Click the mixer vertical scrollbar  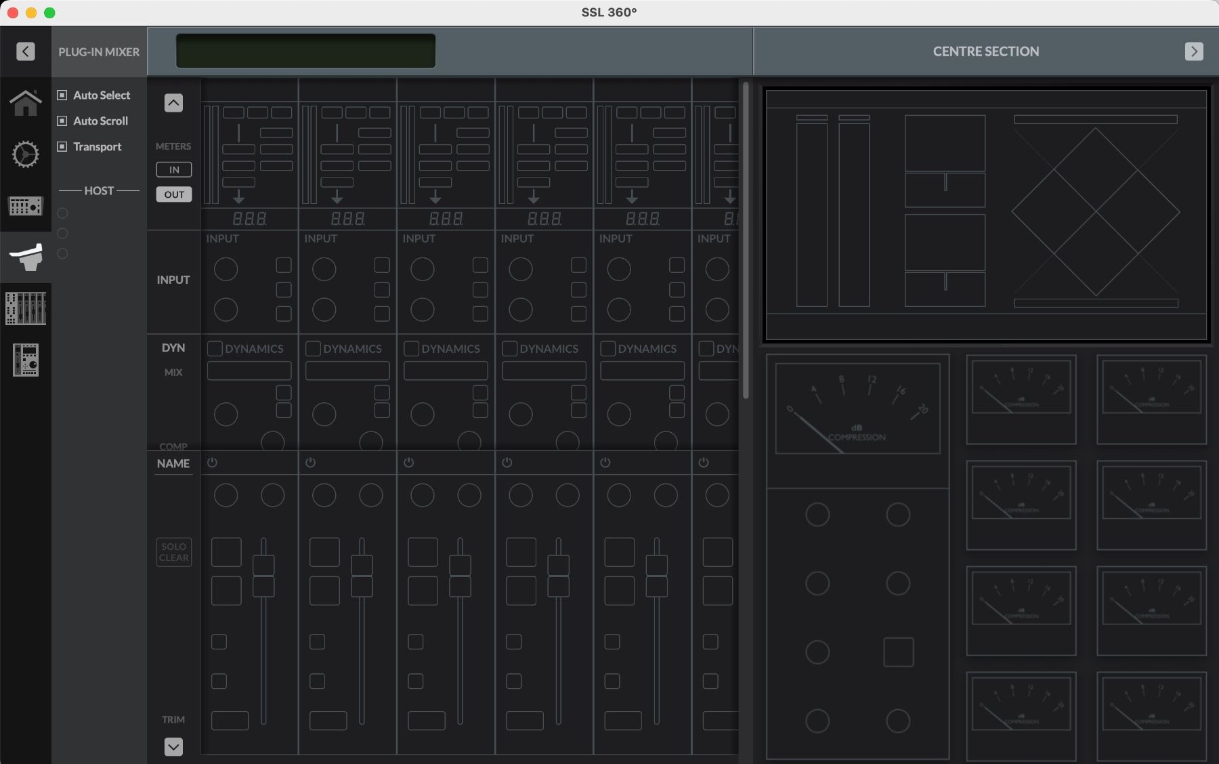pos(746,240)
